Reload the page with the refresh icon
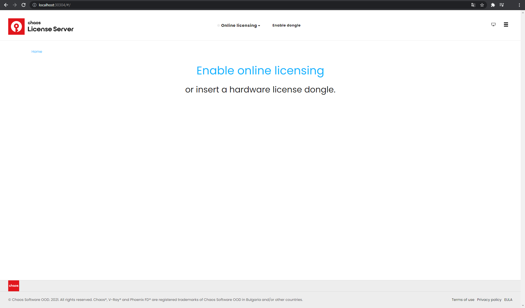Viewport: 525px width, 308px height. coord(24,5)
